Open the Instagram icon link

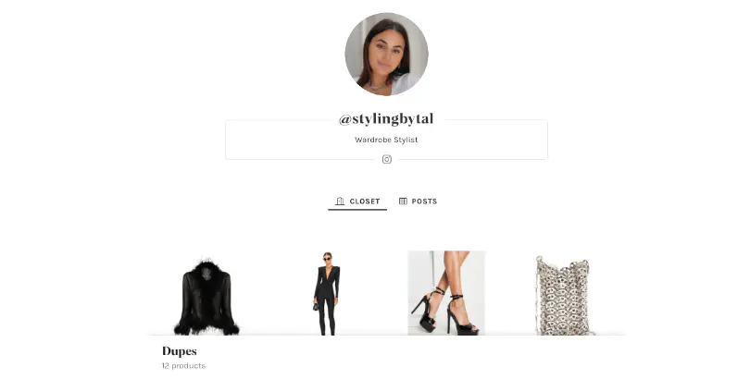click(x=386, y=159)
